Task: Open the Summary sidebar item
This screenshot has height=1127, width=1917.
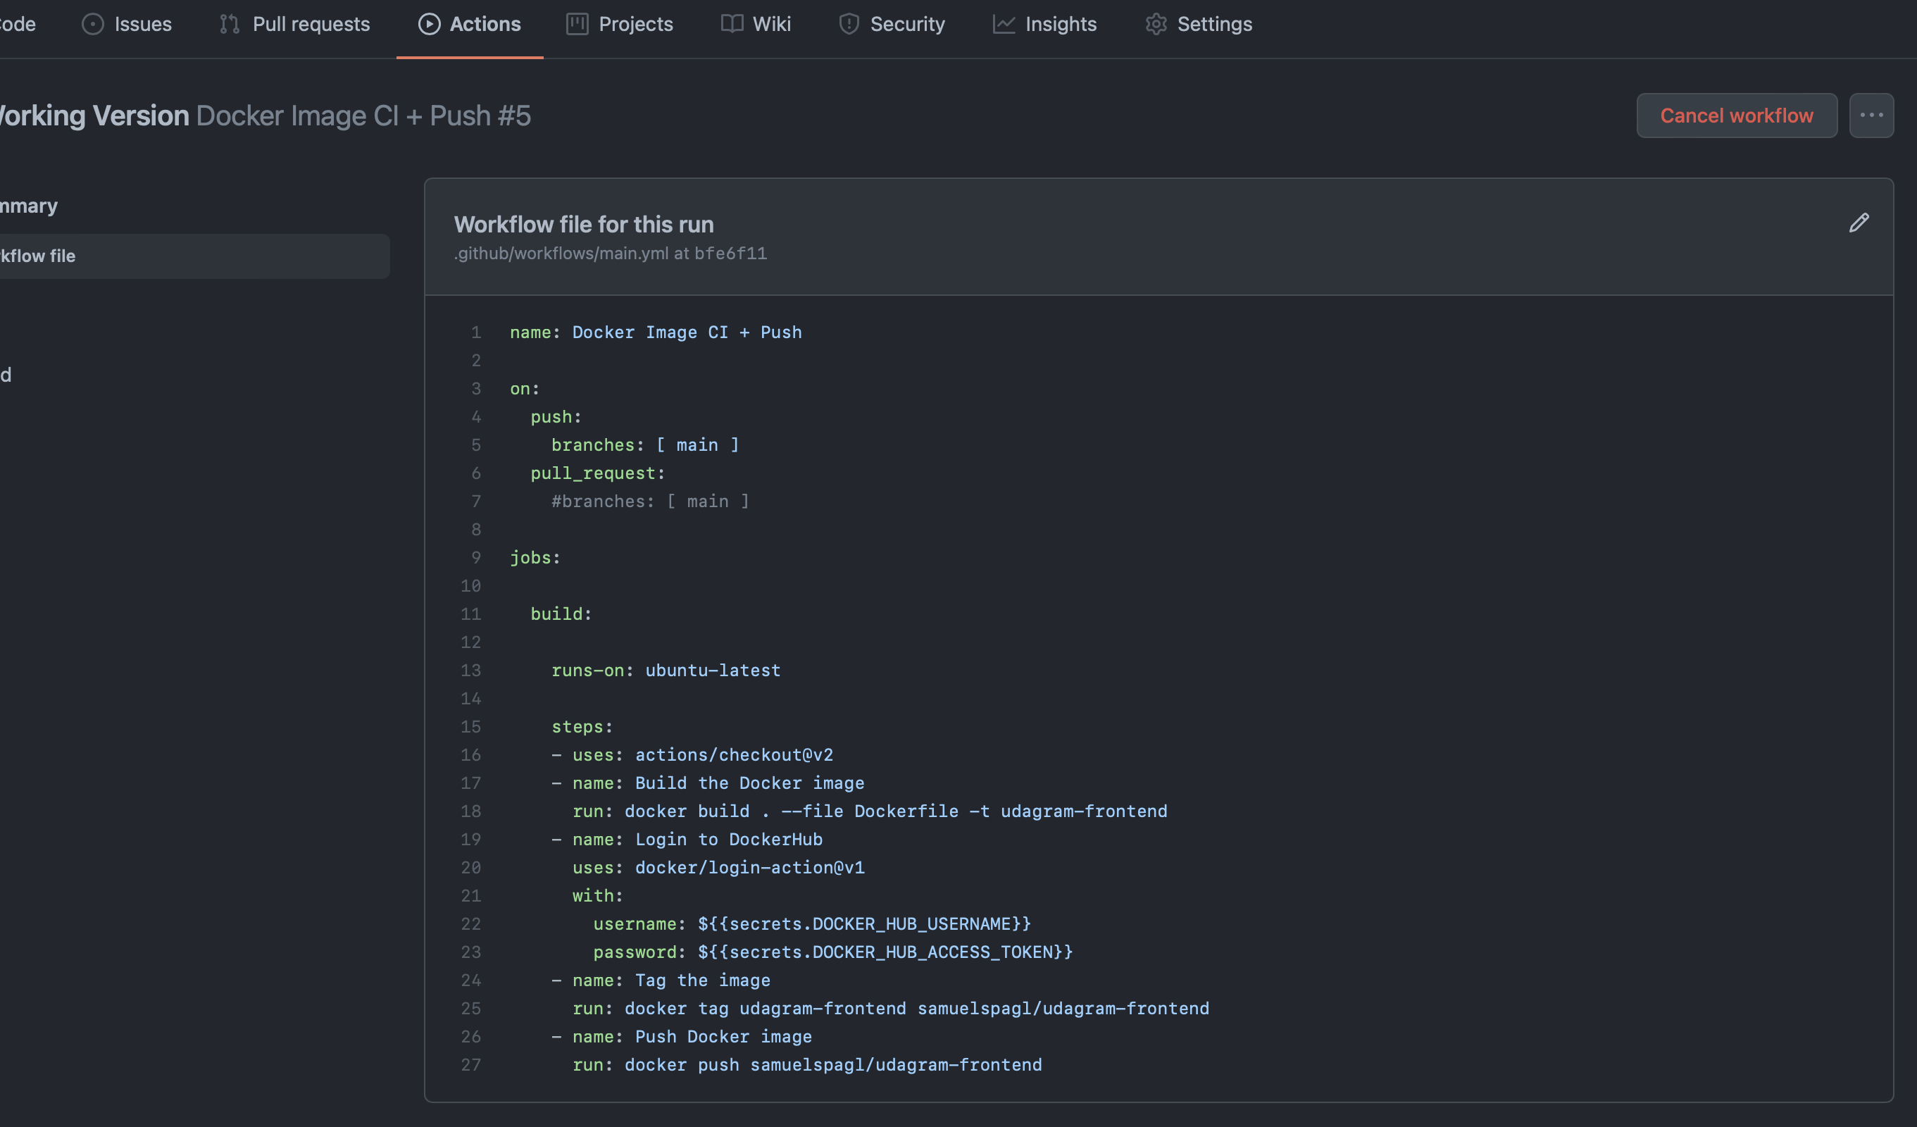Action: click(x=29, y=206)
